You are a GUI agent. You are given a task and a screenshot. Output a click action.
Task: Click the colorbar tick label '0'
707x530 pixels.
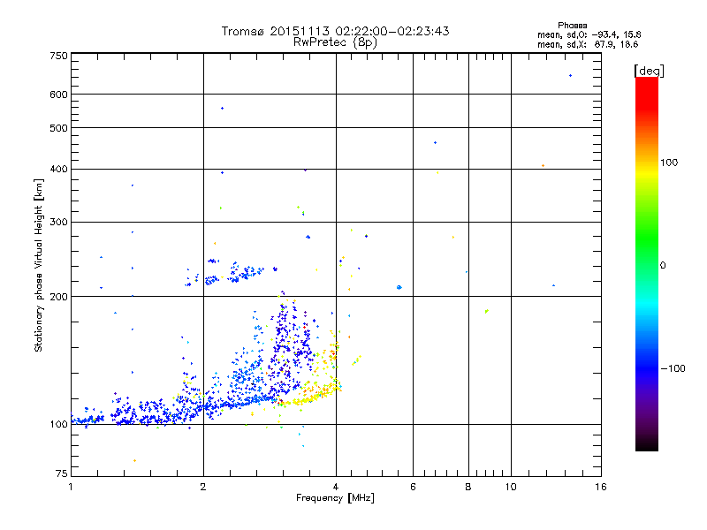point(663,266)
